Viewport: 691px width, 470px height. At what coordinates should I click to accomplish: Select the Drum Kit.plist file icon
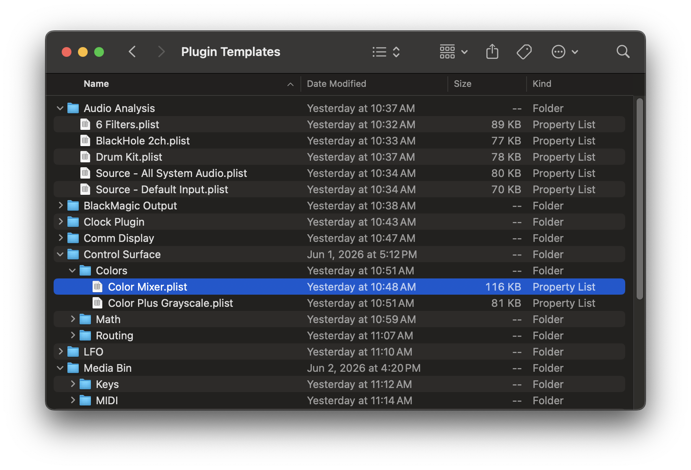tap(85, 157)
